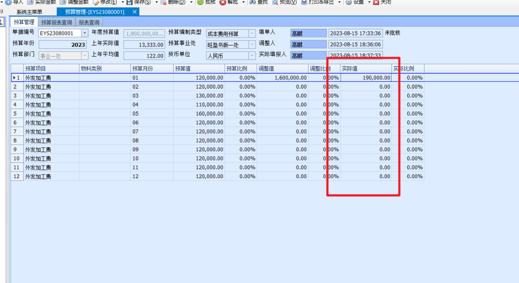
Task: Select row 12 via its row header
Action: pyautogui.click(x=17, y=176)
